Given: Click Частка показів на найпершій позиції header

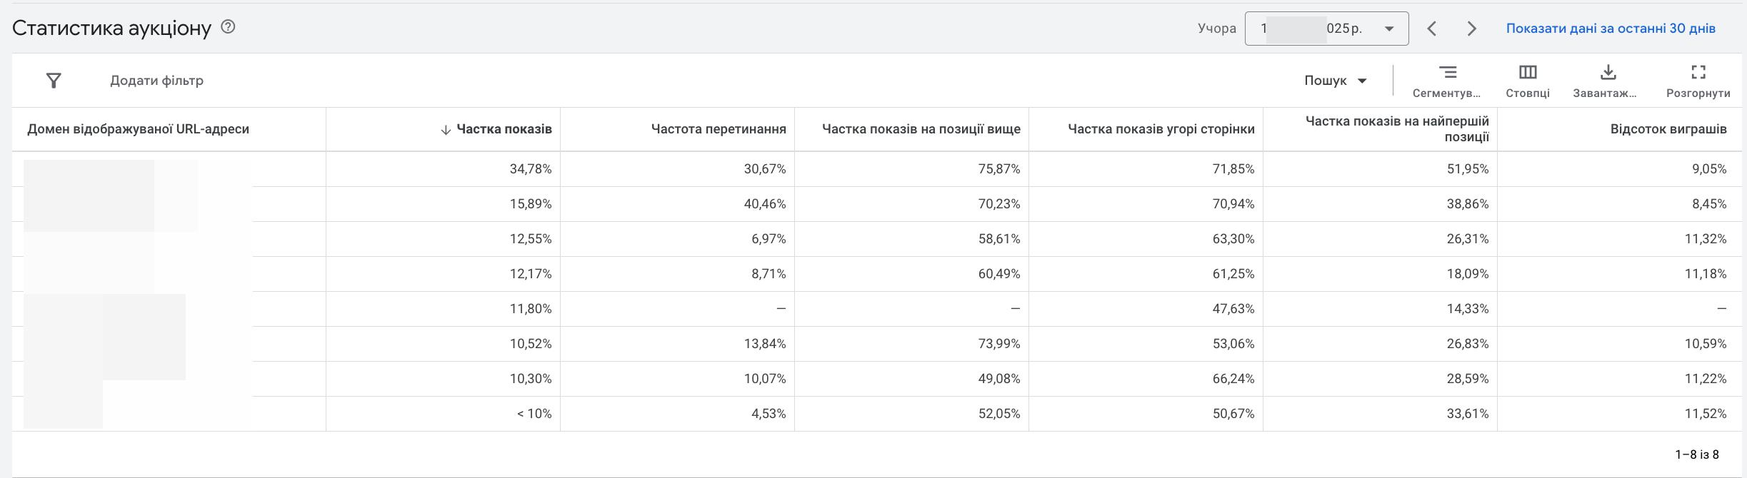Looking at the screenshot, I should coord(1397,129).
